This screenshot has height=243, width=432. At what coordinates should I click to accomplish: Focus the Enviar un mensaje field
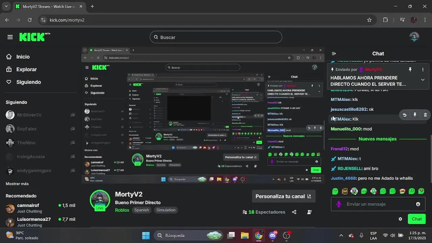378,204
